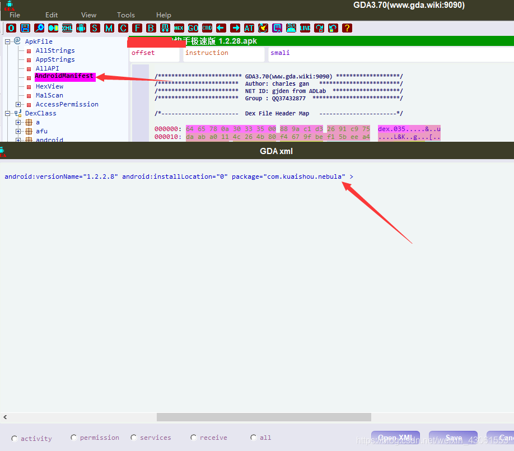Click the 'dex.035' ASCII text
The height and width of the screenshot is (451, 514).
click(392, 129)
